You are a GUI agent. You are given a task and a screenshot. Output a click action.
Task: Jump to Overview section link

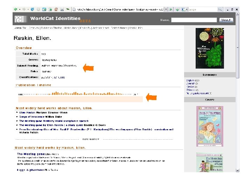[x=34, y=28]
